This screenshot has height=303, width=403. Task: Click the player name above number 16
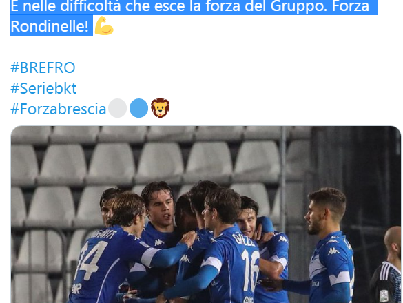pos(243,242)
